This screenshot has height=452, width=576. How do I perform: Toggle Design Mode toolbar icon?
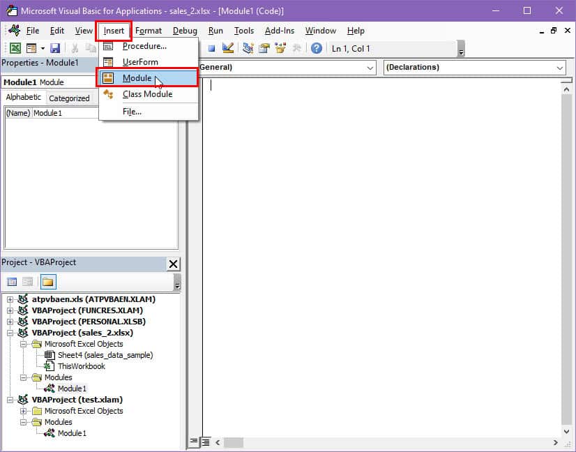point(228,48)
